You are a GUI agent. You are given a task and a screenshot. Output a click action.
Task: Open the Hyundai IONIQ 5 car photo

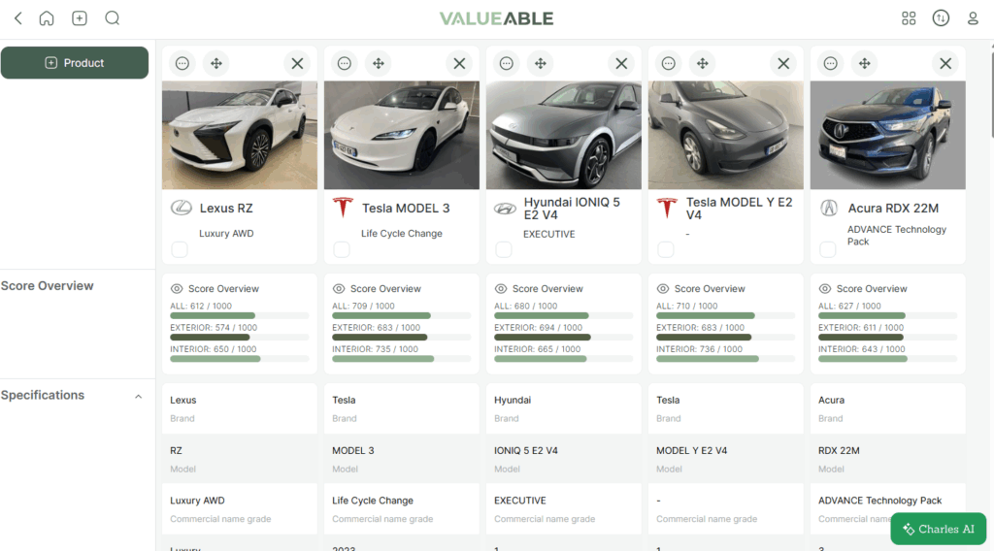click(564, 135)
